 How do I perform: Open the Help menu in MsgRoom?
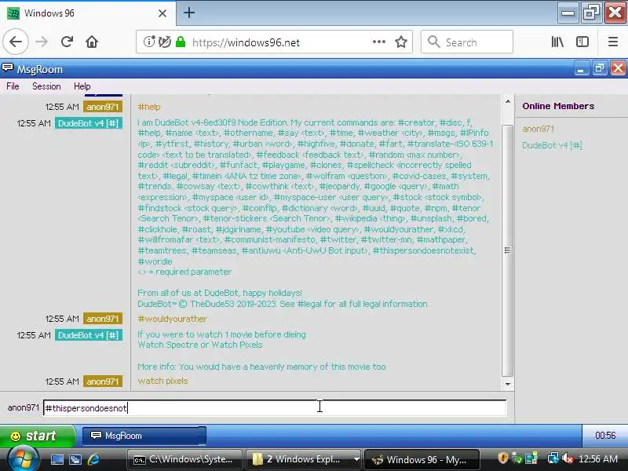point(82,86)
